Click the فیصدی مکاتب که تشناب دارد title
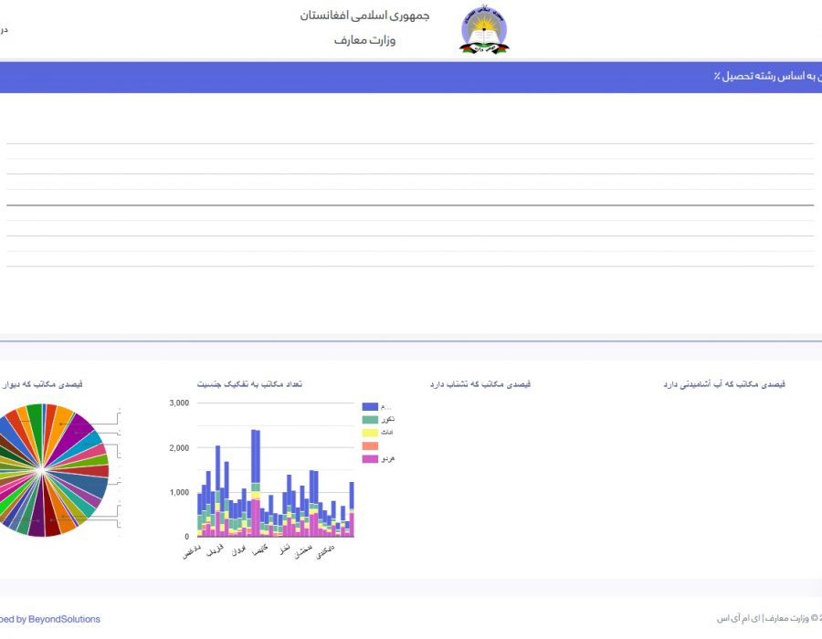Screen dimensions: 822x639 (479, 384)
